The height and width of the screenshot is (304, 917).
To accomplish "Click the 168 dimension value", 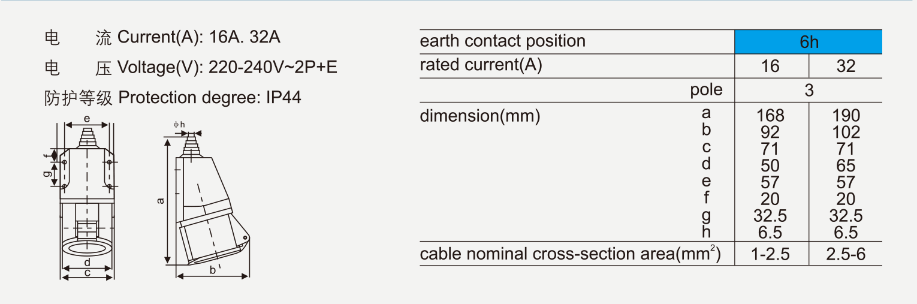I will 770,115.
